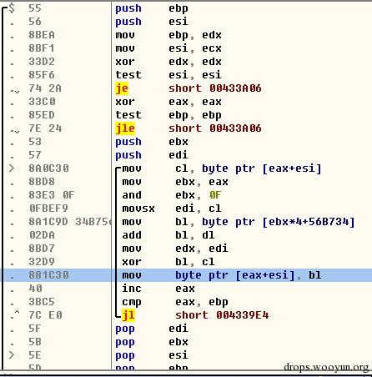Select the highlighted je instruction mnemonic
The image size is (372, 377).
point(122,88)
